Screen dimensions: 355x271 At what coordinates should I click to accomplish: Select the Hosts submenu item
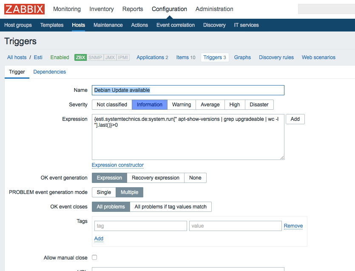pyautogui.click(x=79, y=25)
